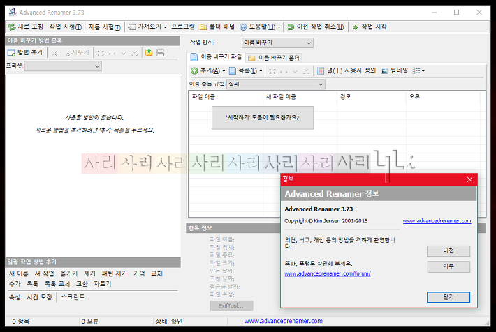496x332 pixels.
Task: Expand the 이름 충돌 규칙 combo box
Action: (x=276, y=84)
